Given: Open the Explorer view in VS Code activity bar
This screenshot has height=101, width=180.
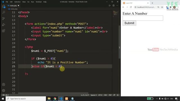Looking at the screenshot, I should 4,6.
